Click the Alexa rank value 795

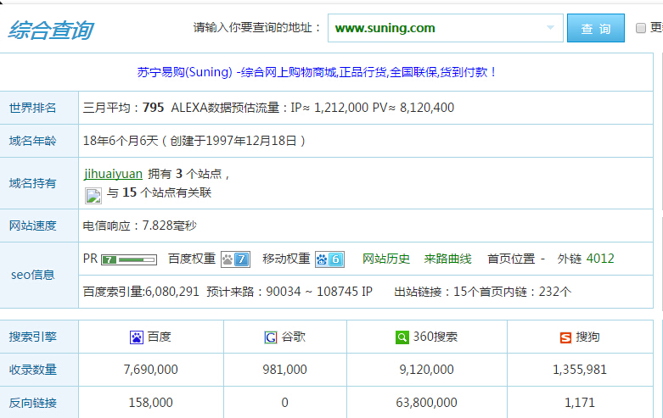pos(153,108)
